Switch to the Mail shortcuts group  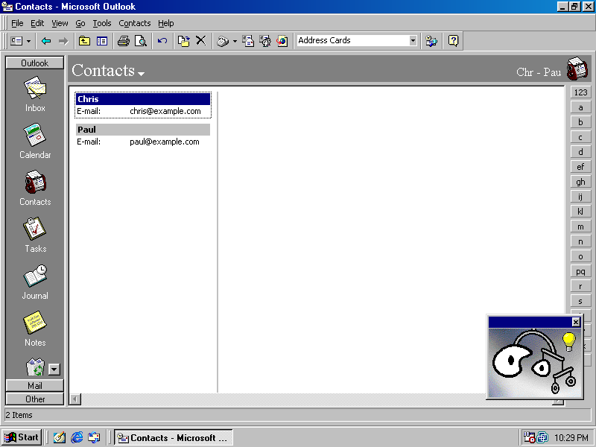point(34,385)
